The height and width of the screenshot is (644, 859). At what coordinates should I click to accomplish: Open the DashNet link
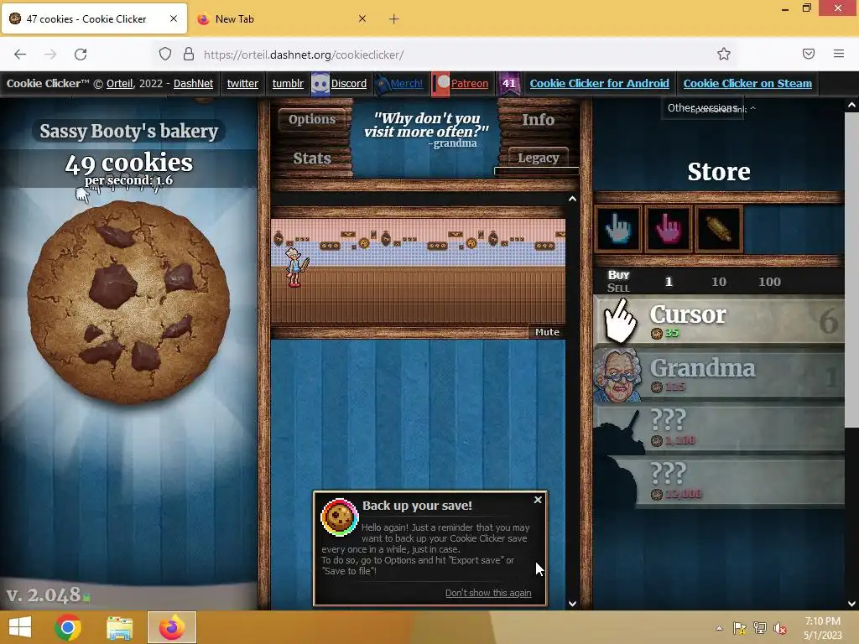pyautogui.click(x=194, y=83)
